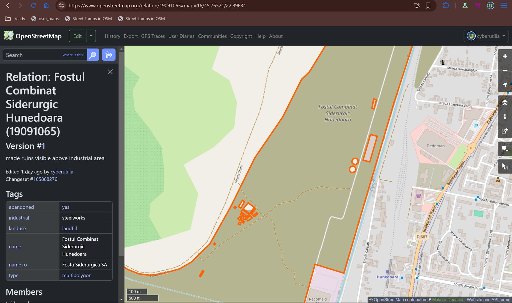512x303 pixels.
Task: Zoom out on the map
Action: click(x=505, y=71)
